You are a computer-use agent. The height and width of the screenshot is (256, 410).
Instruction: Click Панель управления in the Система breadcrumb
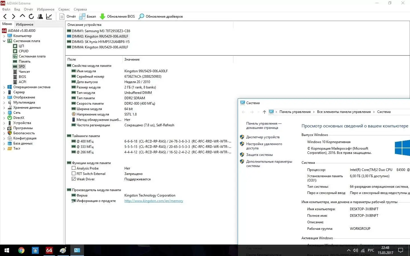[295, 112]
